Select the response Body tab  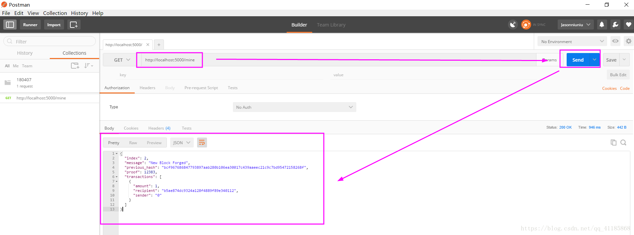(x=109, y=128)
